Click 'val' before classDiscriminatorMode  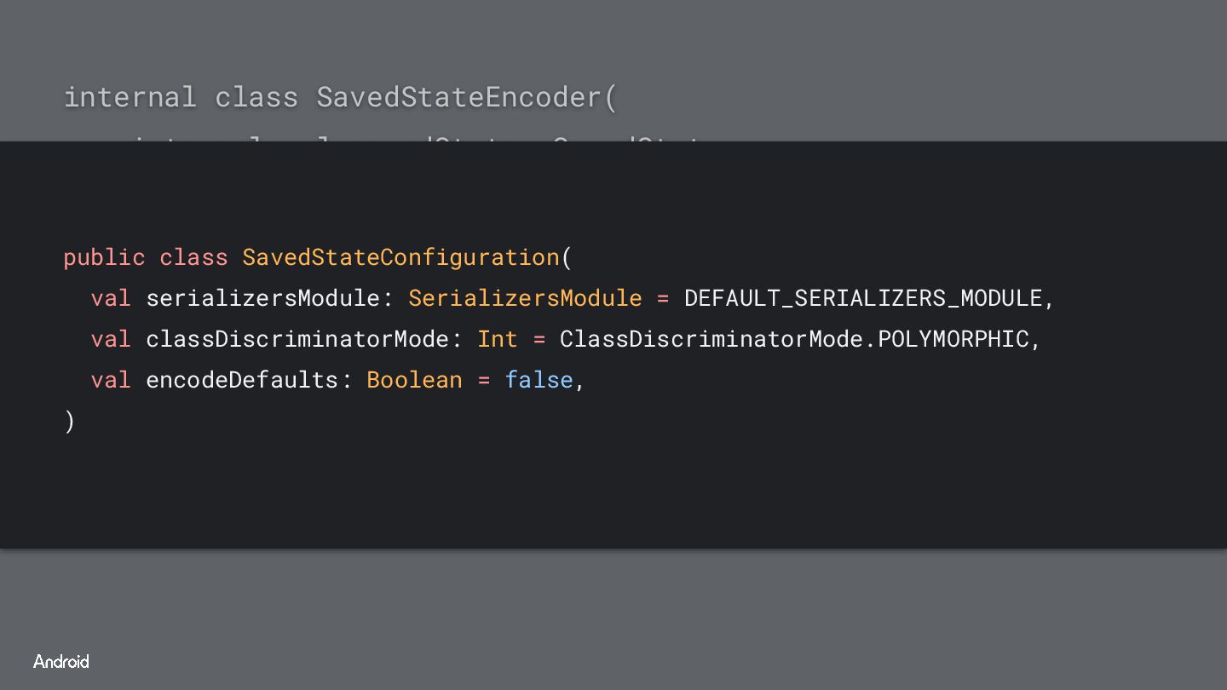[x=111, y=339]
